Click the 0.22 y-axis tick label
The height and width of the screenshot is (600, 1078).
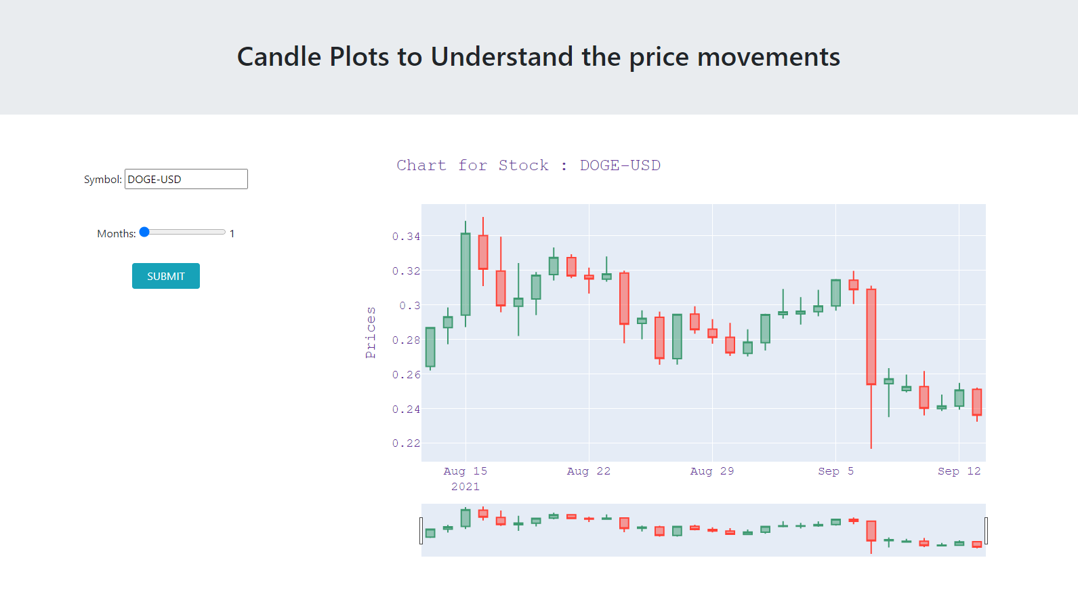pos(406,443)
